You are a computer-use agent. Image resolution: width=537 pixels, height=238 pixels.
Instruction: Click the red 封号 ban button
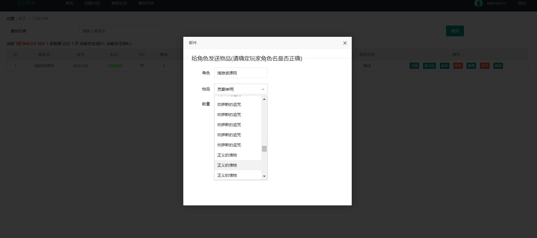coord(485,66)
